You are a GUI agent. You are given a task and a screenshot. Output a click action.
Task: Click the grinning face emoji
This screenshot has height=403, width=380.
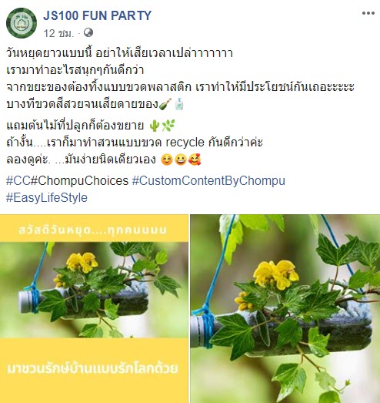(181, 160)
